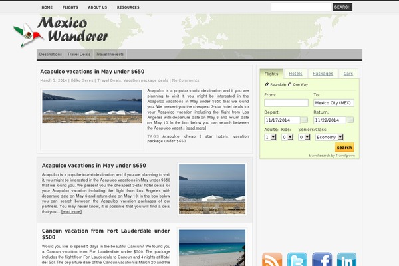Open the LinkedIn icon
This screenshot has height=266, width=399.
tap(346, 259)
